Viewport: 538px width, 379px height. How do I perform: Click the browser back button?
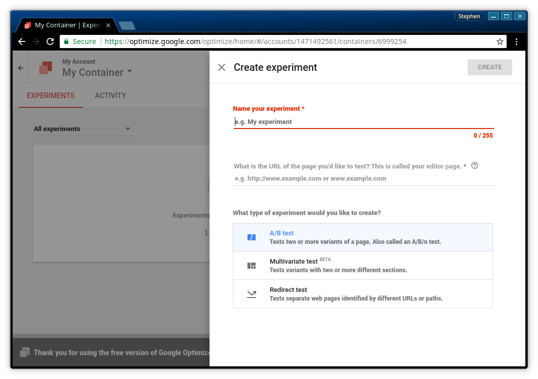pyautogui.click(x=22, y=41)
